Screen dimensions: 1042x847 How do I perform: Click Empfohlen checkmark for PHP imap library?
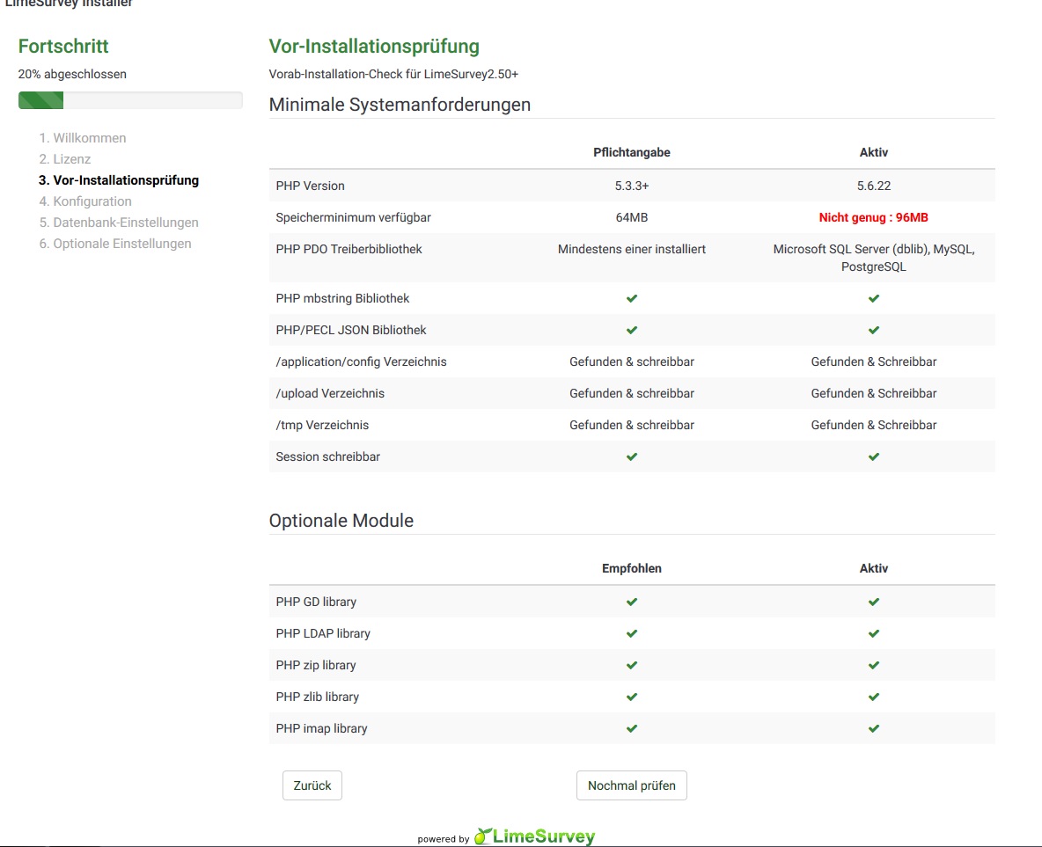pos(631,729)
